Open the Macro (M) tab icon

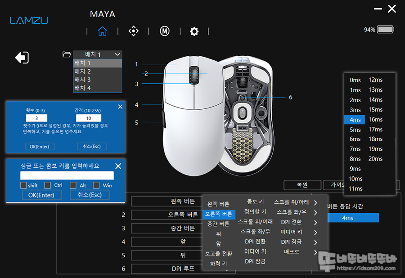(x=165, y=31)
